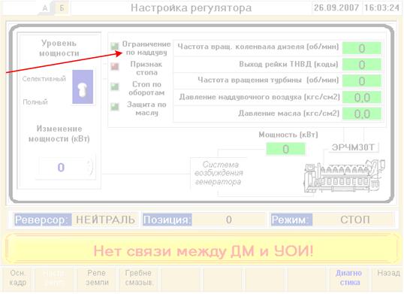This screenshot has height=294, width=404.
Task: Click the diesel engine picture
Action: pyautogui.click(x=345, y=175)
